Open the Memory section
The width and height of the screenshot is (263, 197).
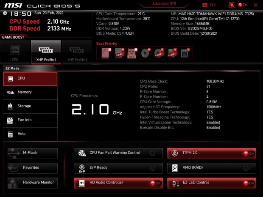pyautogui.click(x=30, y=92)
